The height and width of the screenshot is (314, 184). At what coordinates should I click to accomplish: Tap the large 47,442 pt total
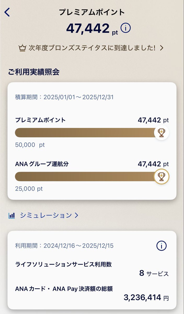(x=92, y=28)
